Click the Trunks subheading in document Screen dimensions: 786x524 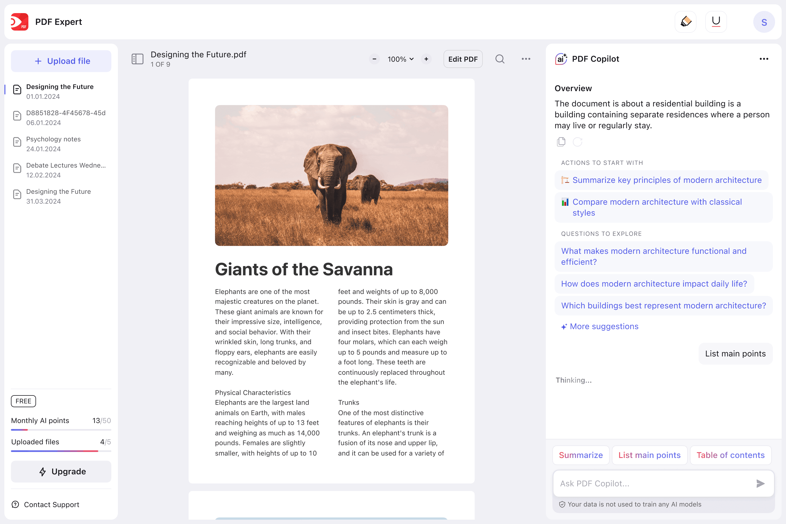pos(349,403)
